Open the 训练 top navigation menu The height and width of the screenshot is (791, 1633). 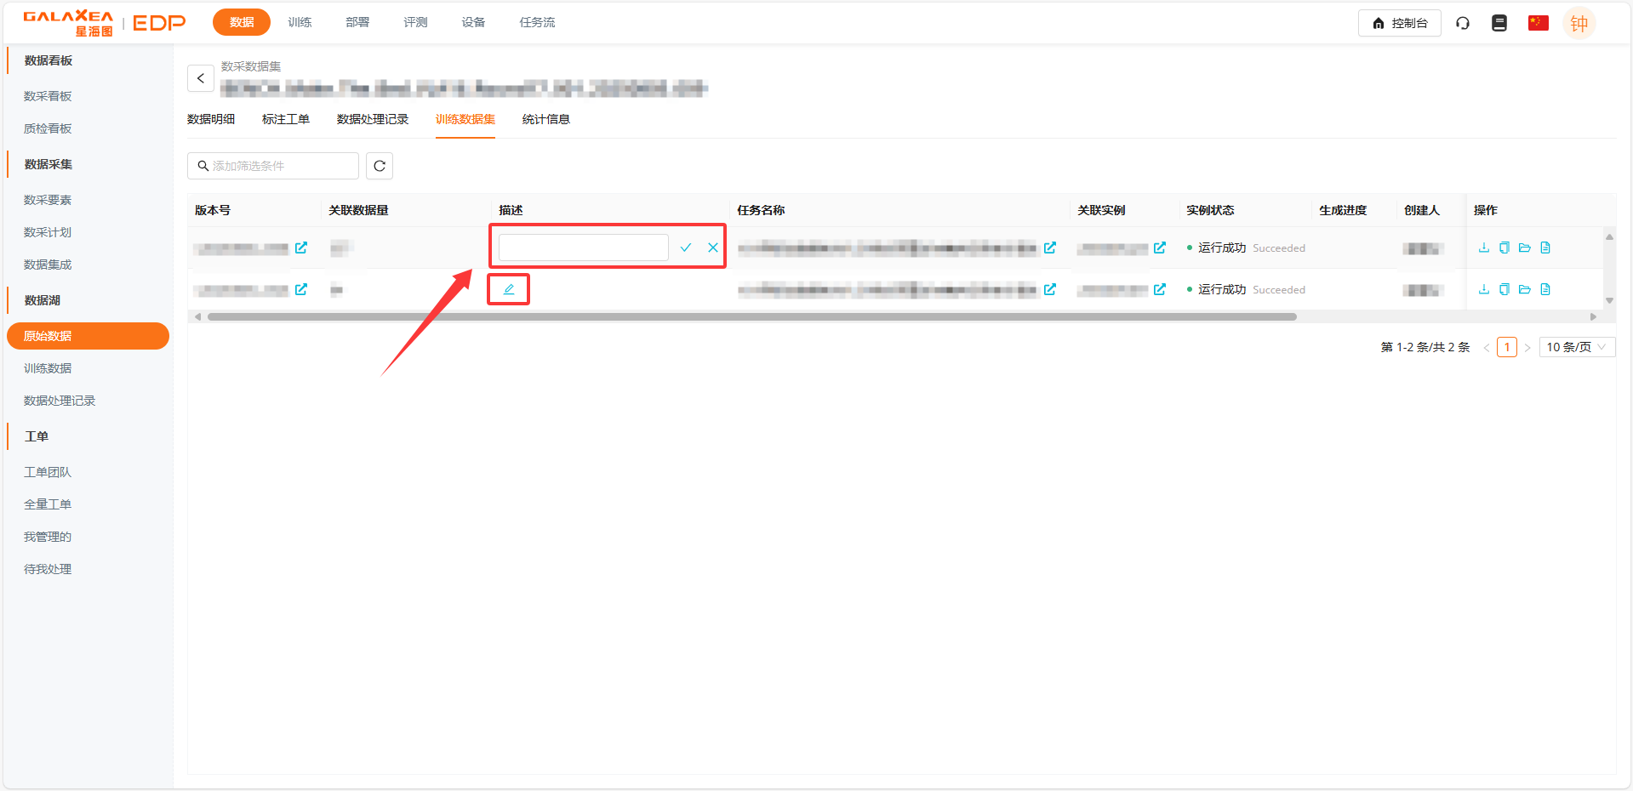pos(300,22)
